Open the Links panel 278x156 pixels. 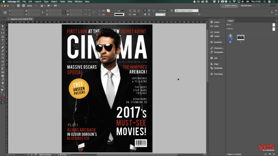click(216, 26)
